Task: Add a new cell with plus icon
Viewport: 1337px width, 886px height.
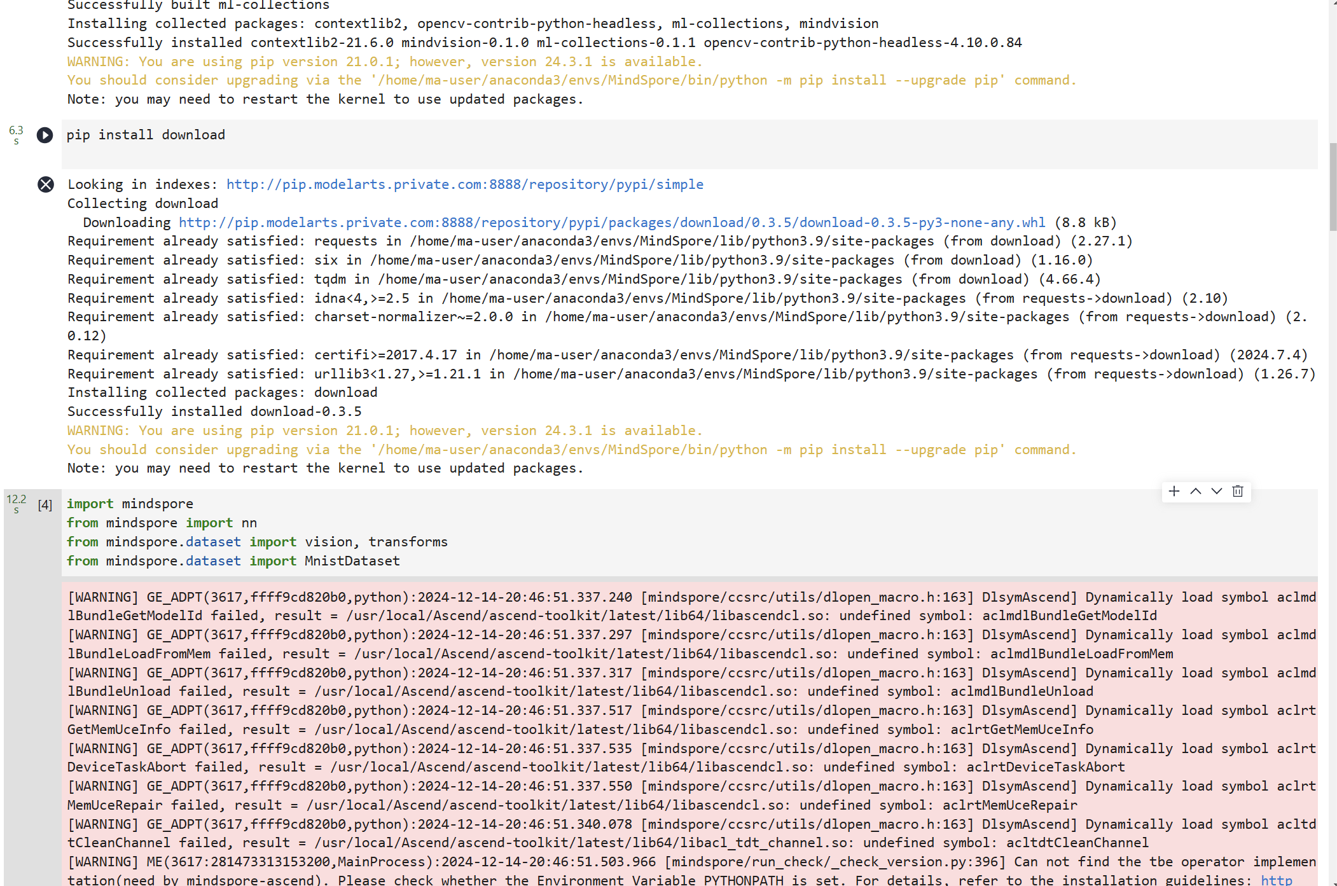Action: click(x=1174, y=491)
